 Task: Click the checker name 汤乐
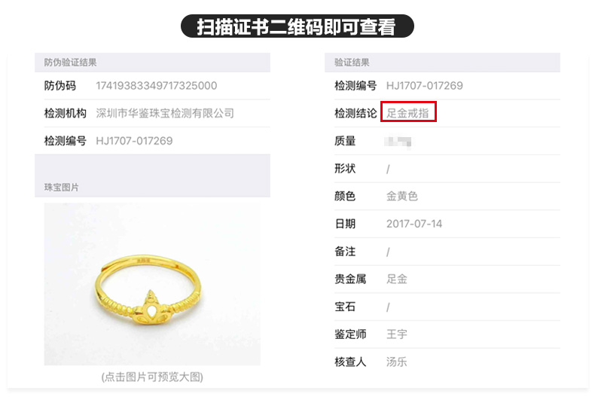[x=396, y=362]
